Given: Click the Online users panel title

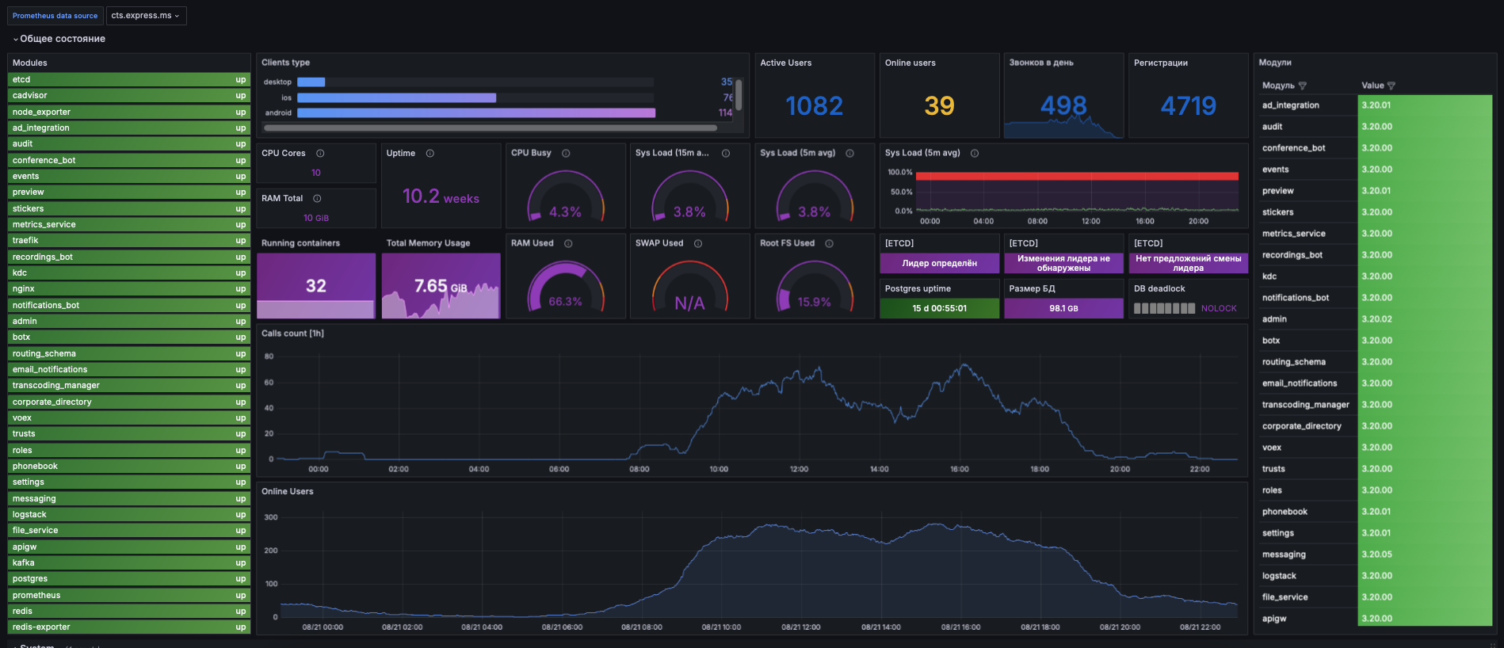Looking at the screenshot, I should (x=910, y=63).
